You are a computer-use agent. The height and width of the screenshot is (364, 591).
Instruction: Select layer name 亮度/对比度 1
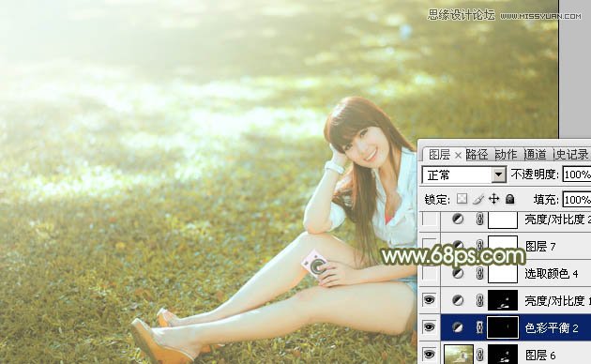click(x=557, y=300)
